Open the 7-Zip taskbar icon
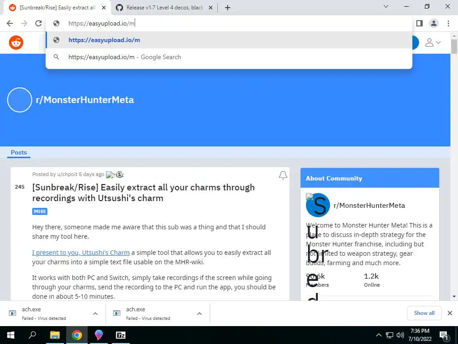The image size is (458, 344). click(x=121, y=335)
